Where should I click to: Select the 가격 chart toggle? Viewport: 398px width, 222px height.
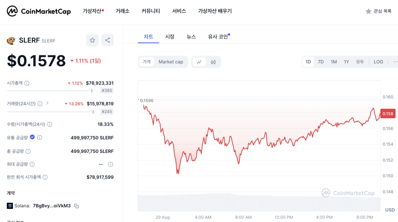pos(147,62)
